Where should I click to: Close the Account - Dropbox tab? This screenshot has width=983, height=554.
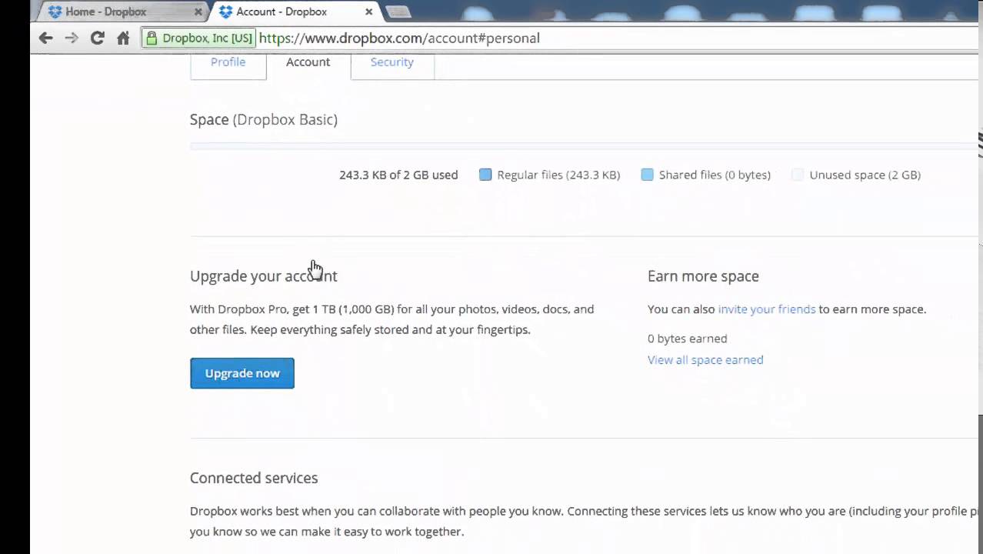tap(369, 12)
